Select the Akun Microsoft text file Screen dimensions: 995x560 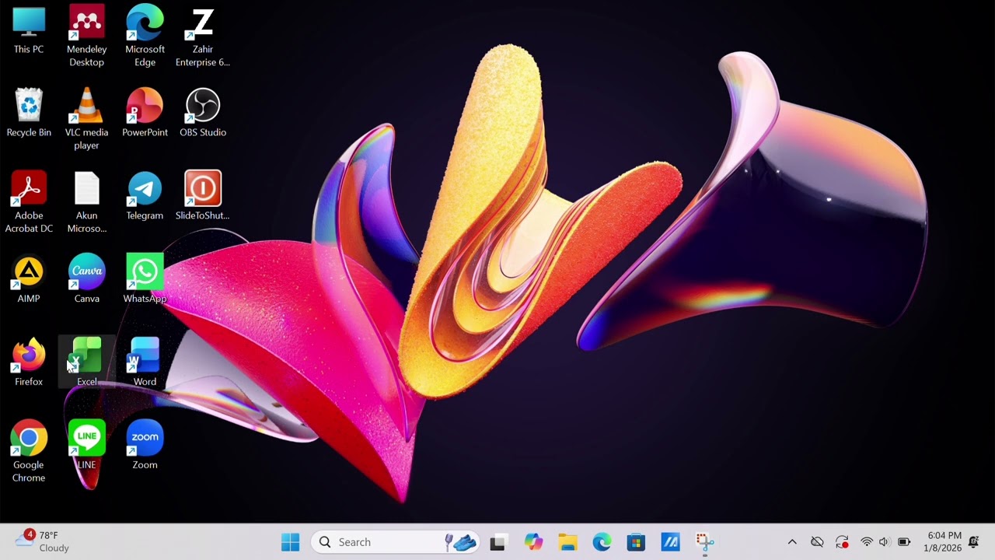coord(86,202)
